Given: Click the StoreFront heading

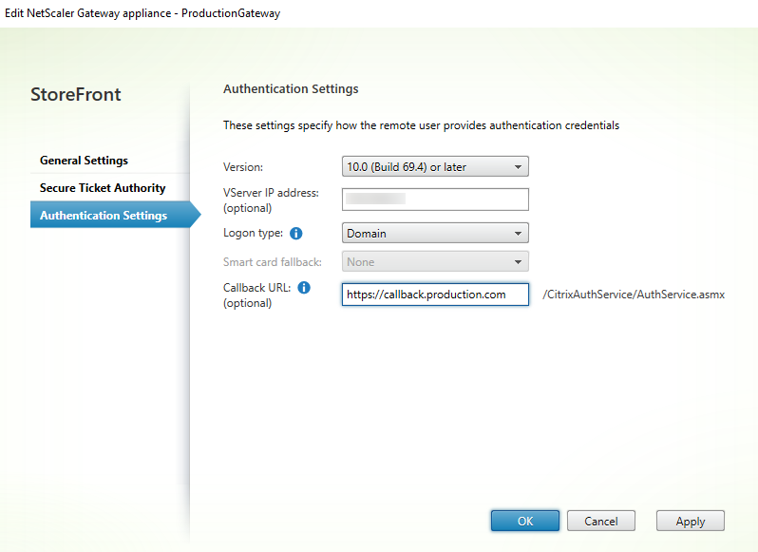Looking at the screenshot, I should tap(76, 94).
